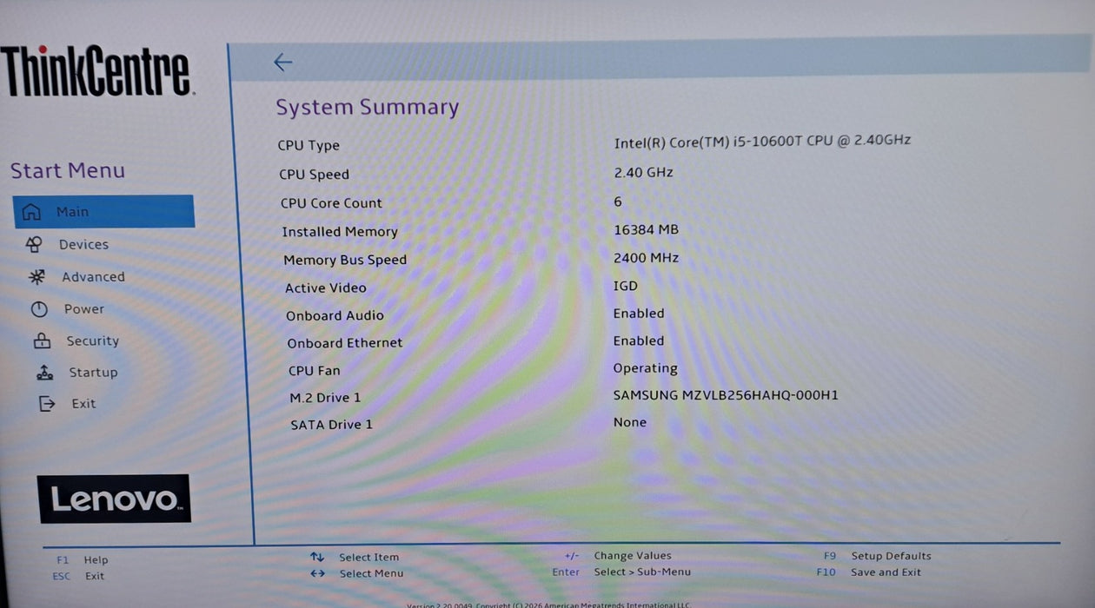Click the Lenovo logo
Viewport: 1095px width, 608px height.
(114, 499)
